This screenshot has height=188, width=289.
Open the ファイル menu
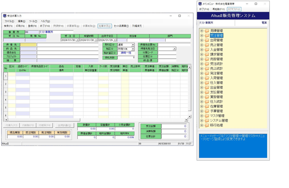pos(9,21)
